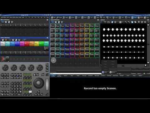Screen dimensions: 150x113
Task: Click the printer report icon in Scene Directory
Action: tap(59, 22)
